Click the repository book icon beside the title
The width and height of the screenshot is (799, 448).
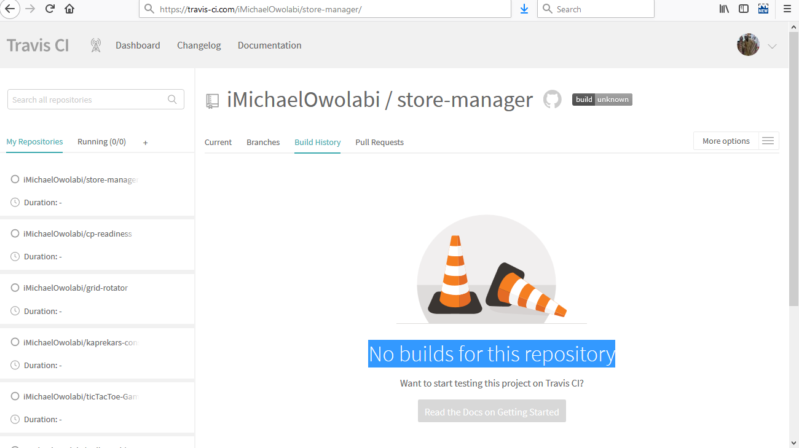[212, 100]
